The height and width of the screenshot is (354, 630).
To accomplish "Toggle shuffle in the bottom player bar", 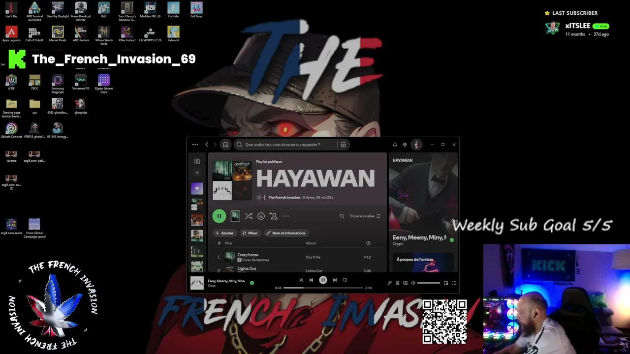I will click(301, 280).
